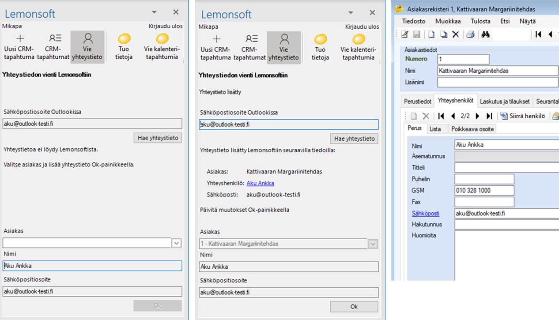
Task: Open the Asiakas dropdown showing Kattivaaran Margariinitehdas
Action: click(373, 244)
